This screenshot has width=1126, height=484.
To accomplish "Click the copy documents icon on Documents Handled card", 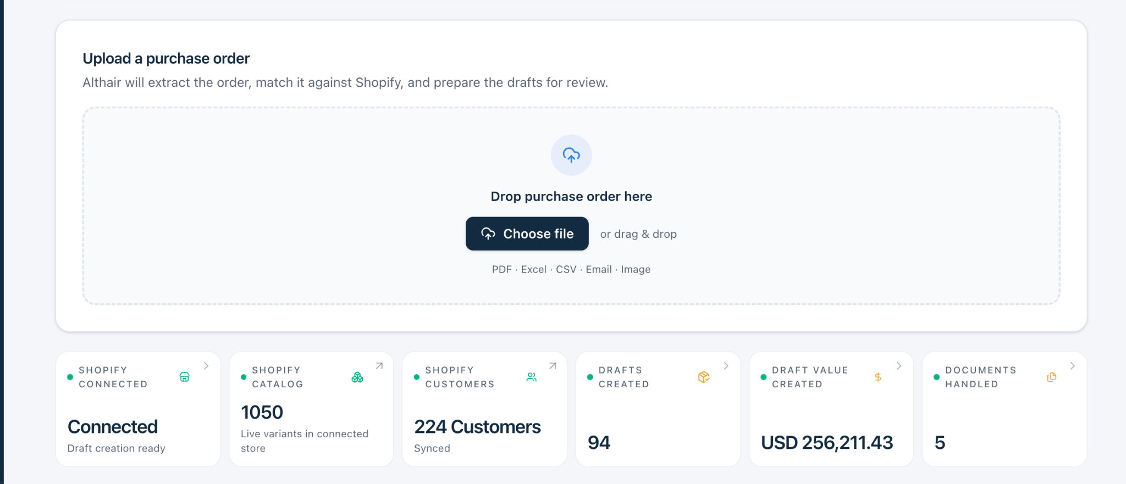I will point(1051,377).
